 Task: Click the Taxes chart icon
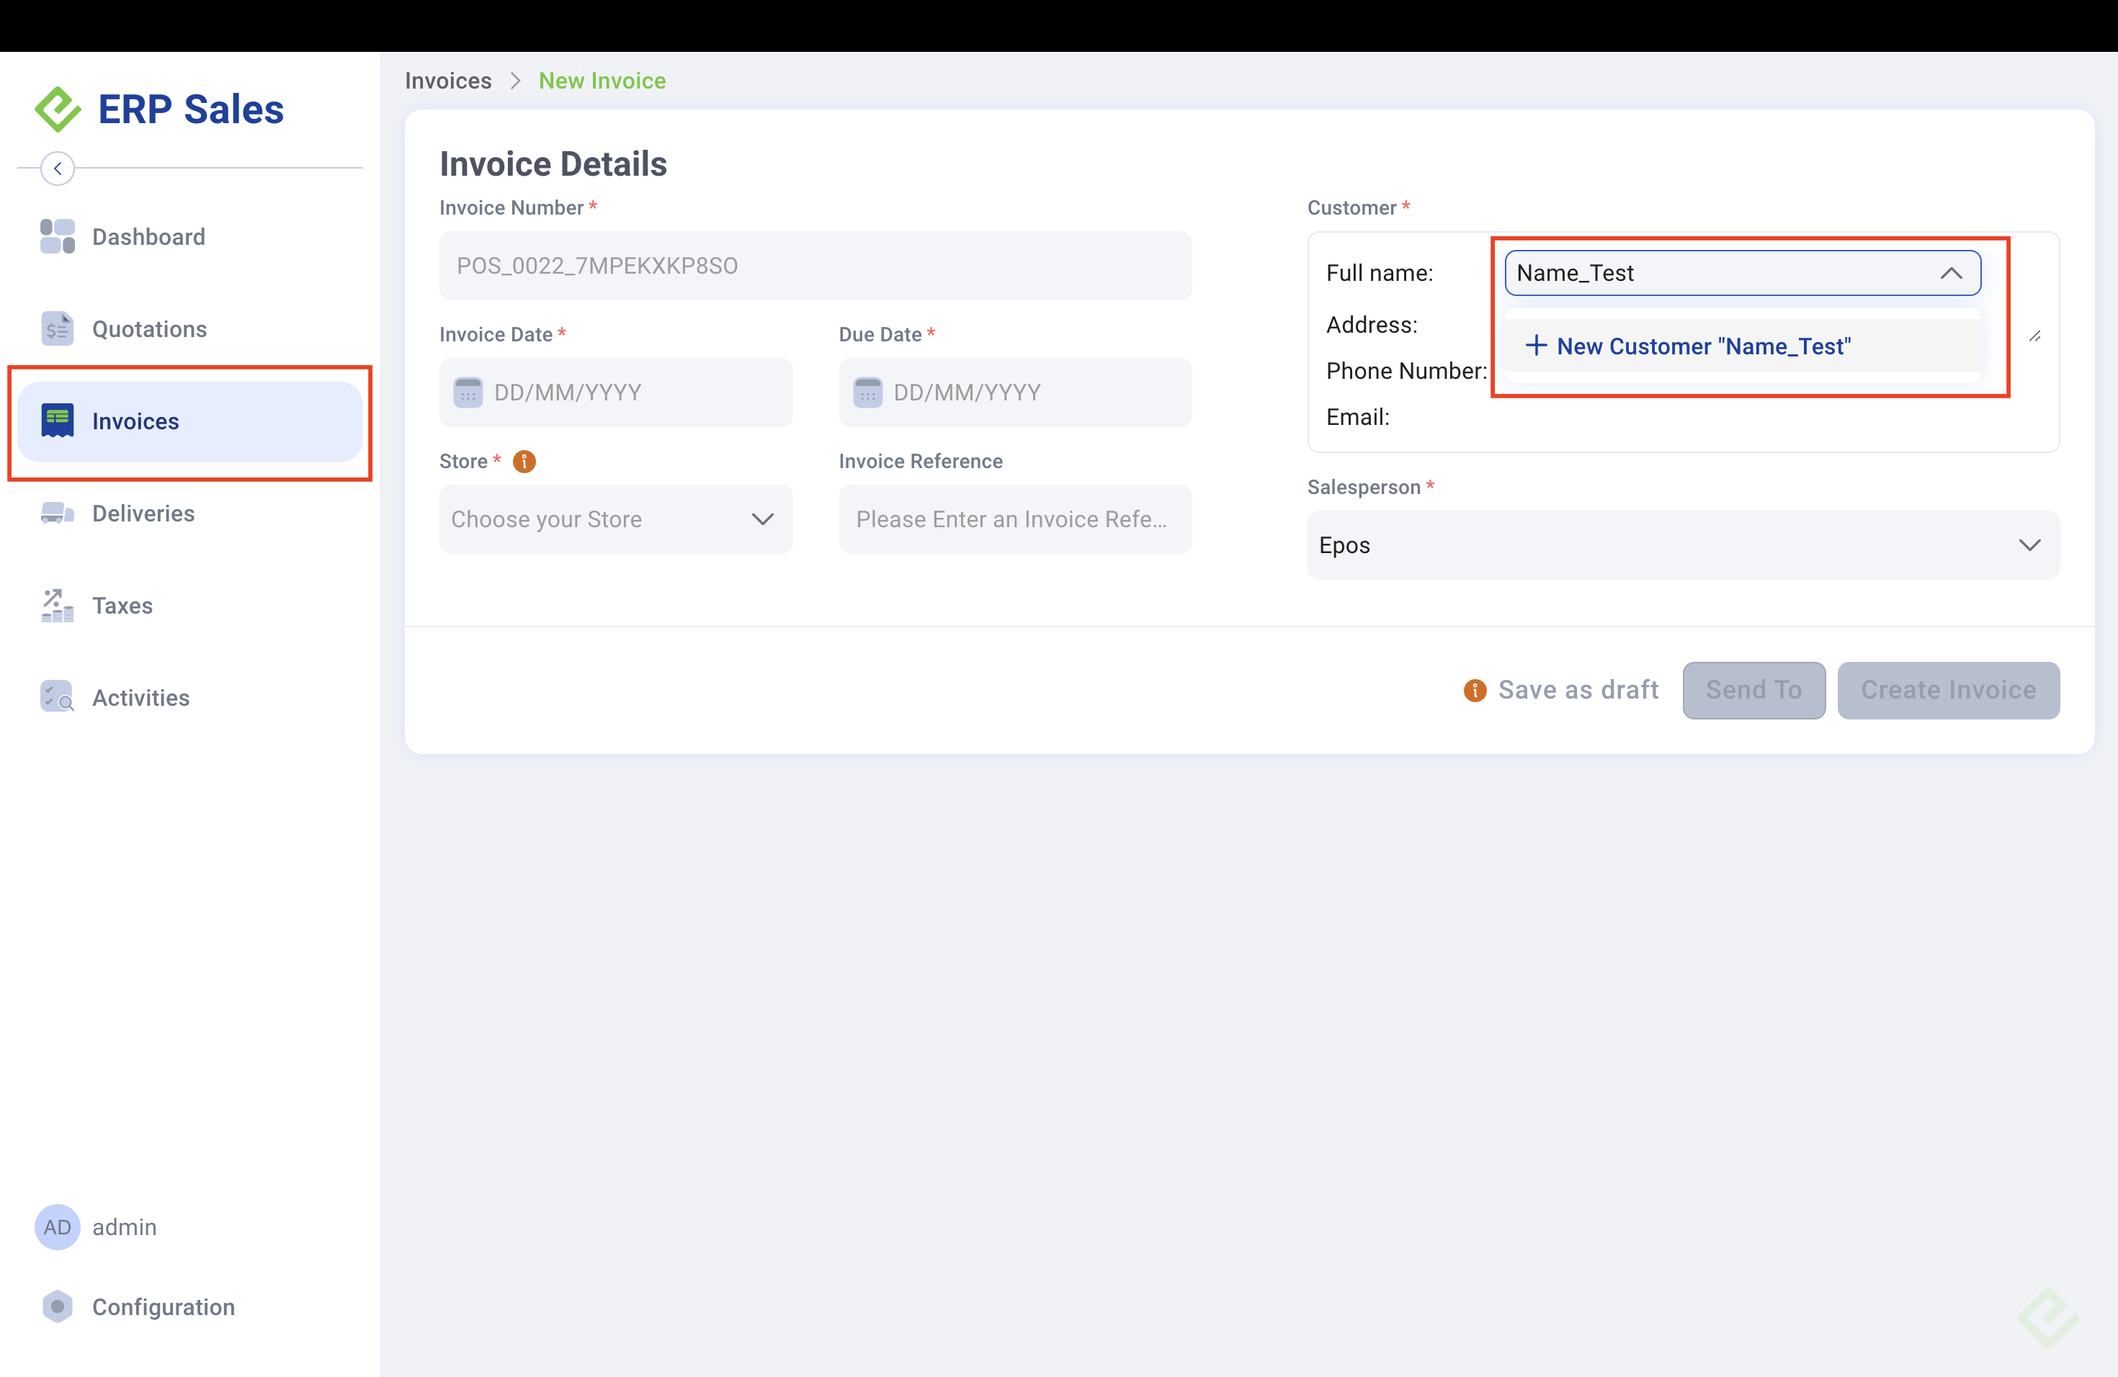click(x=58, y=606)
